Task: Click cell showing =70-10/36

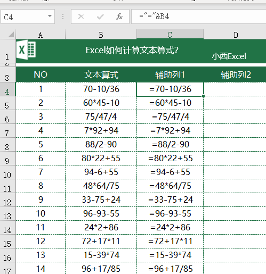Action: (x=170, y=89)
